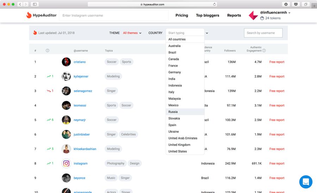Image resolution: width=317 pixels, height=193 pixels.
Task: Click the Soccer tag in cristiano's row
Action: click(112, 62)
